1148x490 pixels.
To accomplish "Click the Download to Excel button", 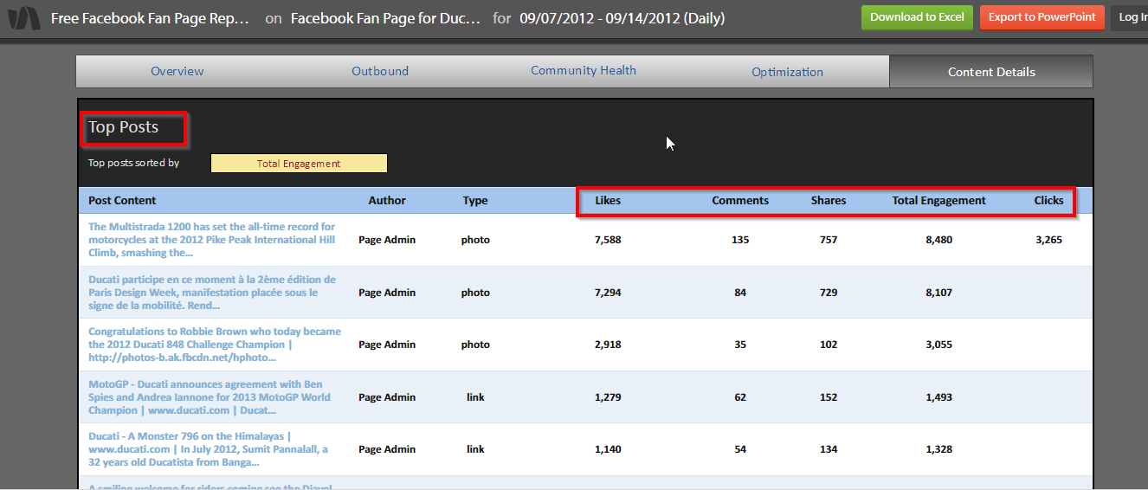I will pyautogui.click(x=917, y=17).
